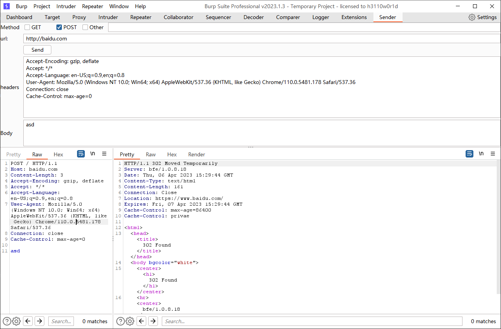
Task: Toggle non-printable \n icon in request pane
Action: (x=93, y=154)
